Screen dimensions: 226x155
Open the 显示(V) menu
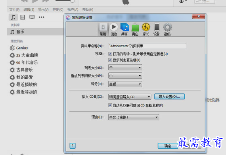pyautogui.click(x=43, y=10)
